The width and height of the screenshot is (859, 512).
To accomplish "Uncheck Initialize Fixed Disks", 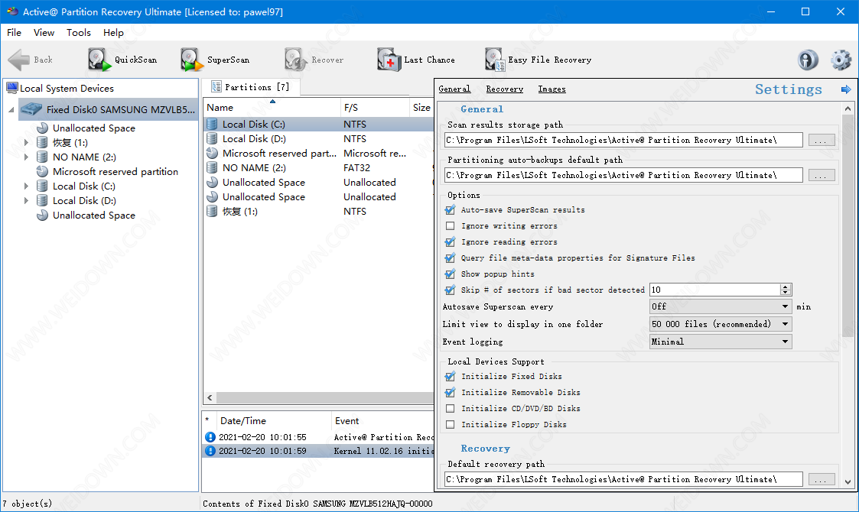I will 451,377.
